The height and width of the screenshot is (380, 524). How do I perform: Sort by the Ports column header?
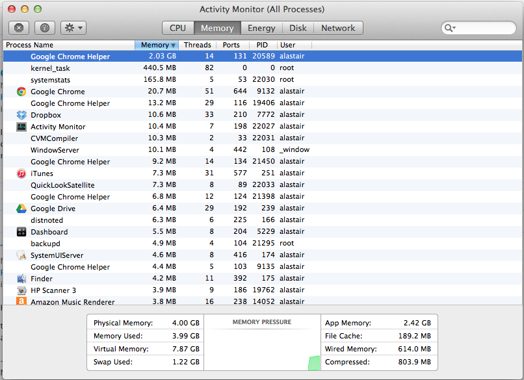231,45
